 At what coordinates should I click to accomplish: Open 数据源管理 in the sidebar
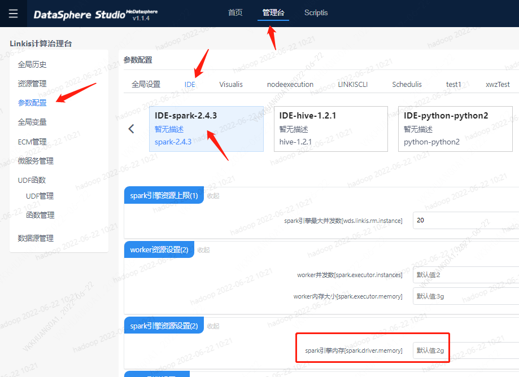[36, 238]
